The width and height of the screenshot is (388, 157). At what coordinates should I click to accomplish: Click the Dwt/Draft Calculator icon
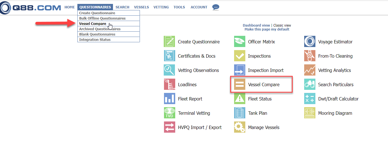tap(310, 99)
